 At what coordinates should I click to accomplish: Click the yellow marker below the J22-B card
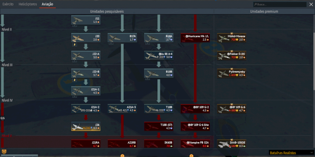(x=74, y=80)
